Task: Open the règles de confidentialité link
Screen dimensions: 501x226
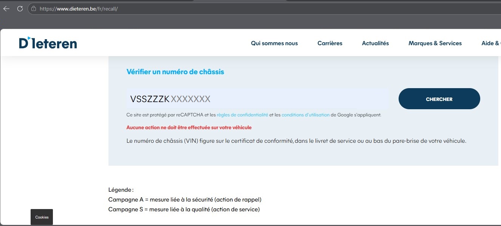Action: click(243, 115)
